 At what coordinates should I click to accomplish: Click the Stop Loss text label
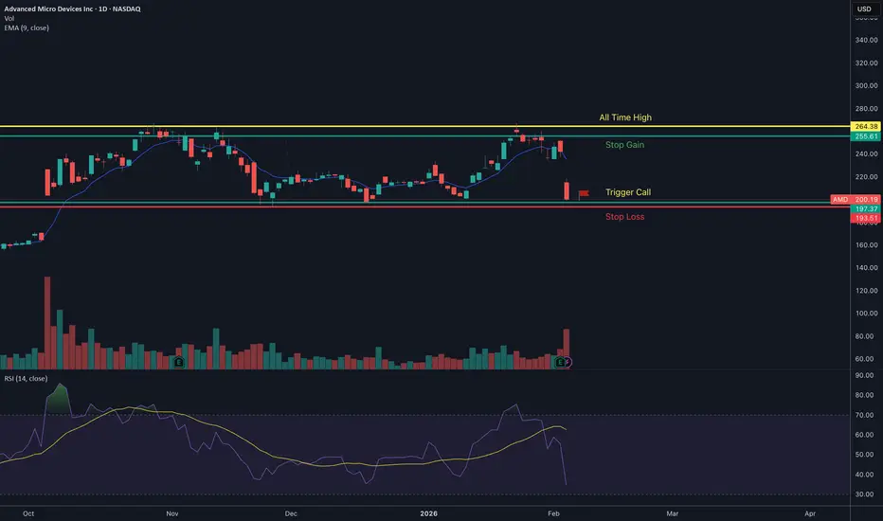coord(624,216)
